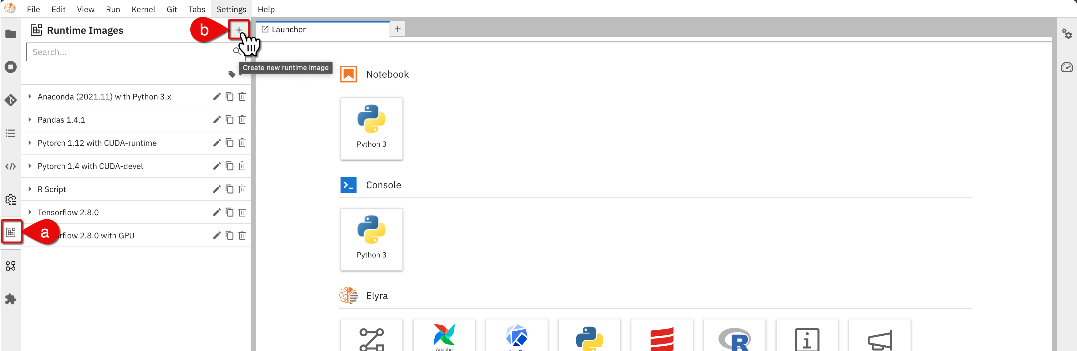The image size is (1077, 351).
Task: Create a new runtime image
Action: click(239, 30)
